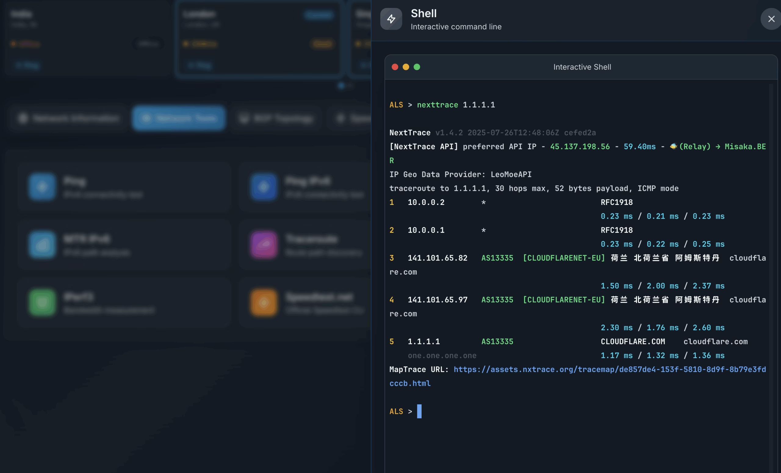The image size is (781, 473).
Task: Click "CLOUDFLARE.COM" owner text
Action: coord(633,342)
